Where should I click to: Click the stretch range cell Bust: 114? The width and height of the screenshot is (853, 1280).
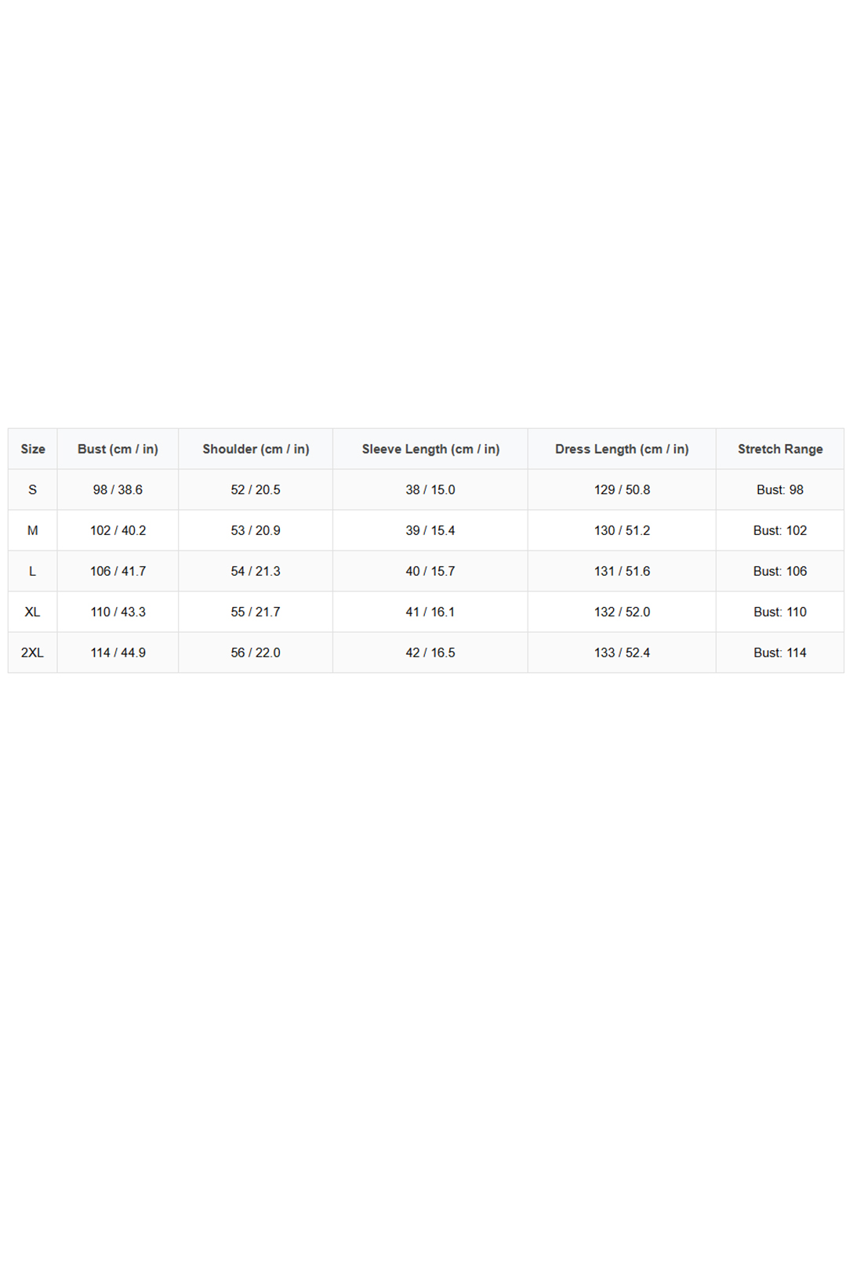click(780, 653)
